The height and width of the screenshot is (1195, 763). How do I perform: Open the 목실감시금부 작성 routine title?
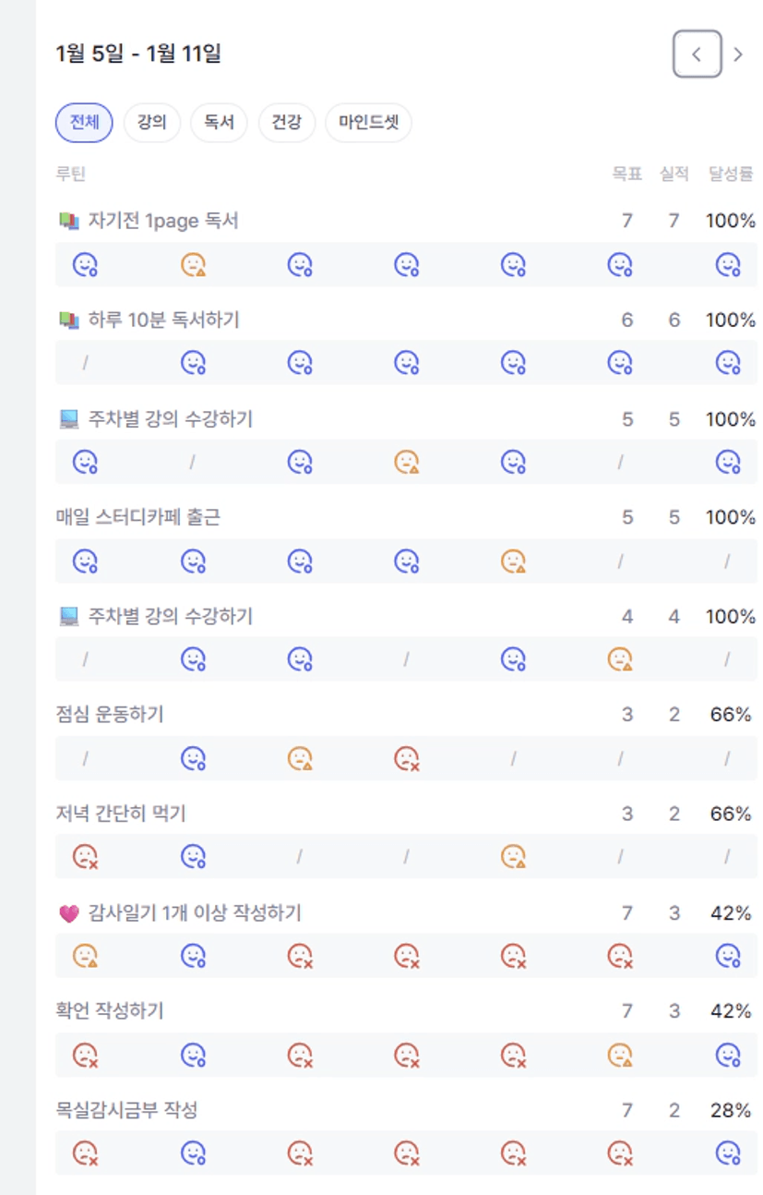pyautogui.click(x=127, y=1110)
